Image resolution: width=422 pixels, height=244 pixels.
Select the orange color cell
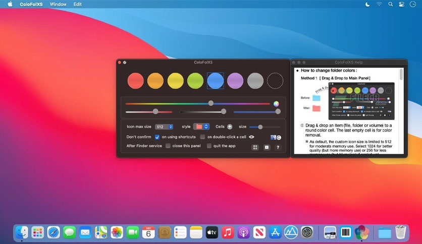(155, 81)
